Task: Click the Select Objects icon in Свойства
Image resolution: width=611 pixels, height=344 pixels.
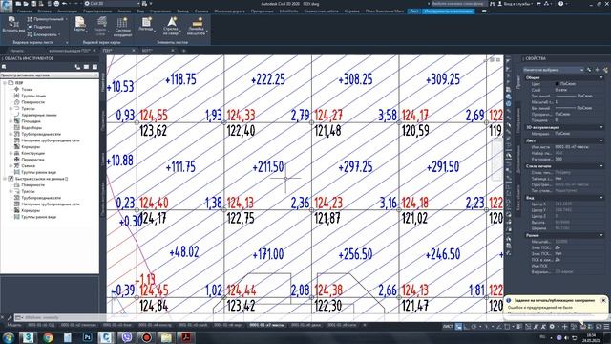Action: tap(597, 70)
